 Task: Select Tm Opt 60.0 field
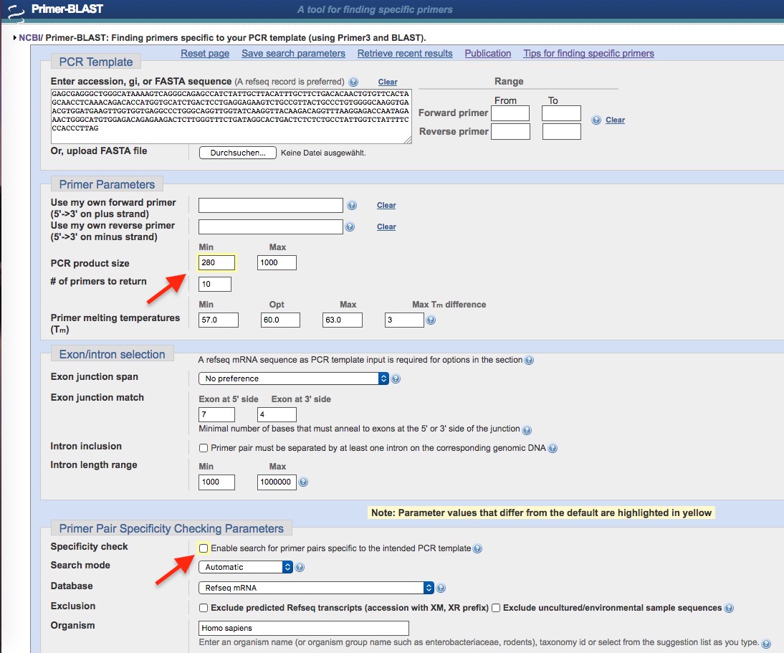pos(280,320)
